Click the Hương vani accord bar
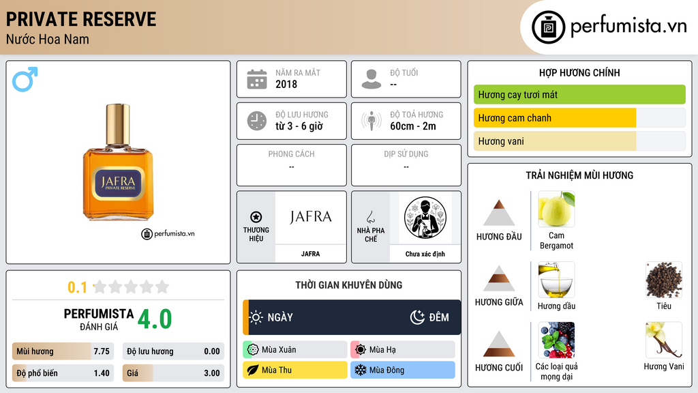Viewport: 698px width, 393px height. 579,141
